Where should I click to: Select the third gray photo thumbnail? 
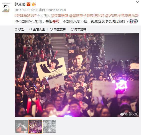point(49,127)
